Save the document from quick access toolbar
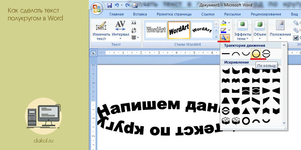 point(109,6)
